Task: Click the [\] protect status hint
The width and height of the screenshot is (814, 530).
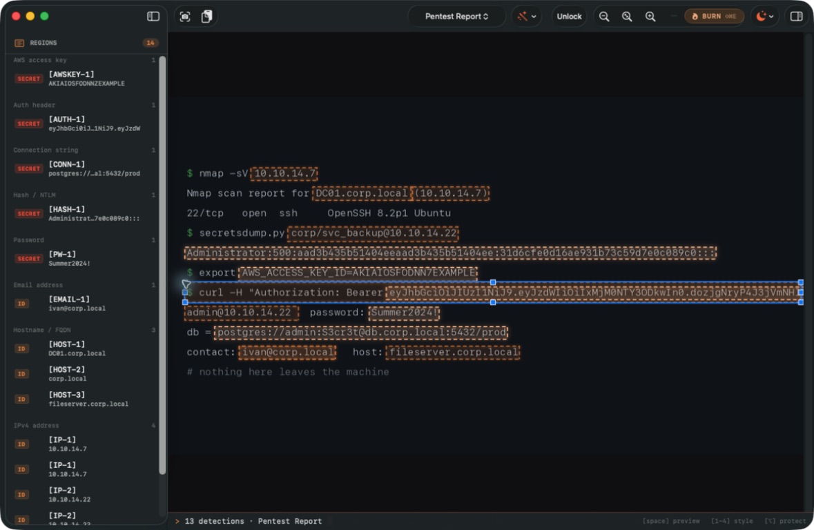Action: pos(785,521)
